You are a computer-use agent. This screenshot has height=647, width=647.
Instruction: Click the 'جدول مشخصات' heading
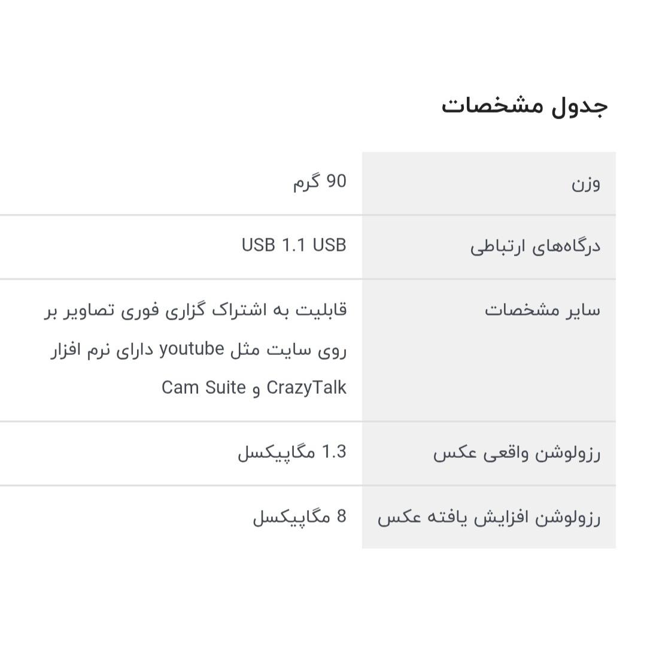[x=524, y=105]
